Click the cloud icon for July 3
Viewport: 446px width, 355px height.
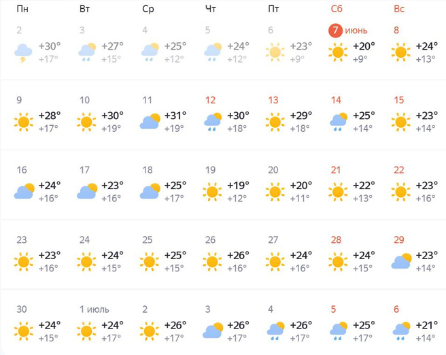click(x=212, y=331)
